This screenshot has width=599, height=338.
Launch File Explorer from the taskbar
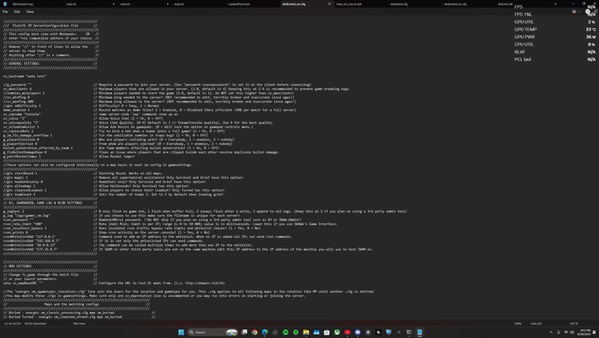tap(306, 332)
